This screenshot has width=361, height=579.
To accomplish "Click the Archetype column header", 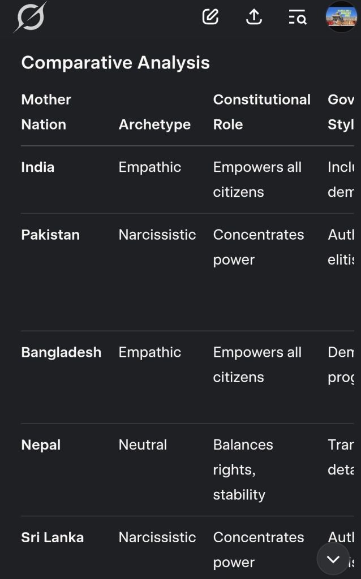I will coord(154,124).
